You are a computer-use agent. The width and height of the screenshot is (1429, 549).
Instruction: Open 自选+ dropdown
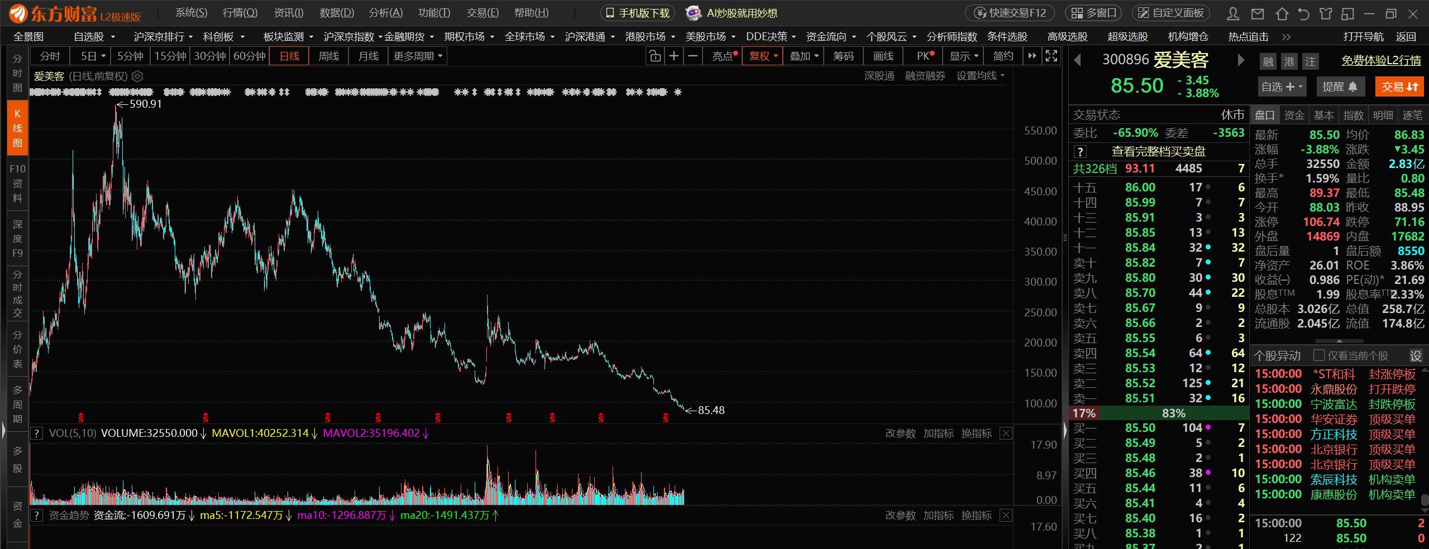pos(1282,87)
